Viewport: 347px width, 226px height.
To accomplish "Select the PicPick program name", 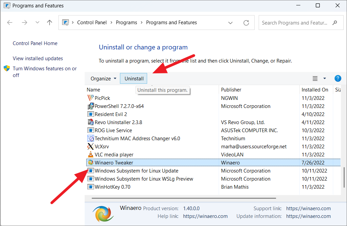I will pos(102,98).
